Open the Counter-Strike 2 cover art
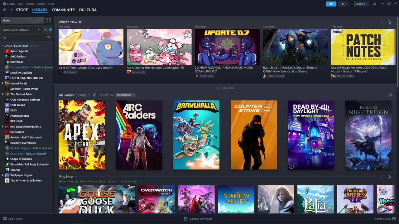This screenshot has width=399, height=224. (254, 135)
